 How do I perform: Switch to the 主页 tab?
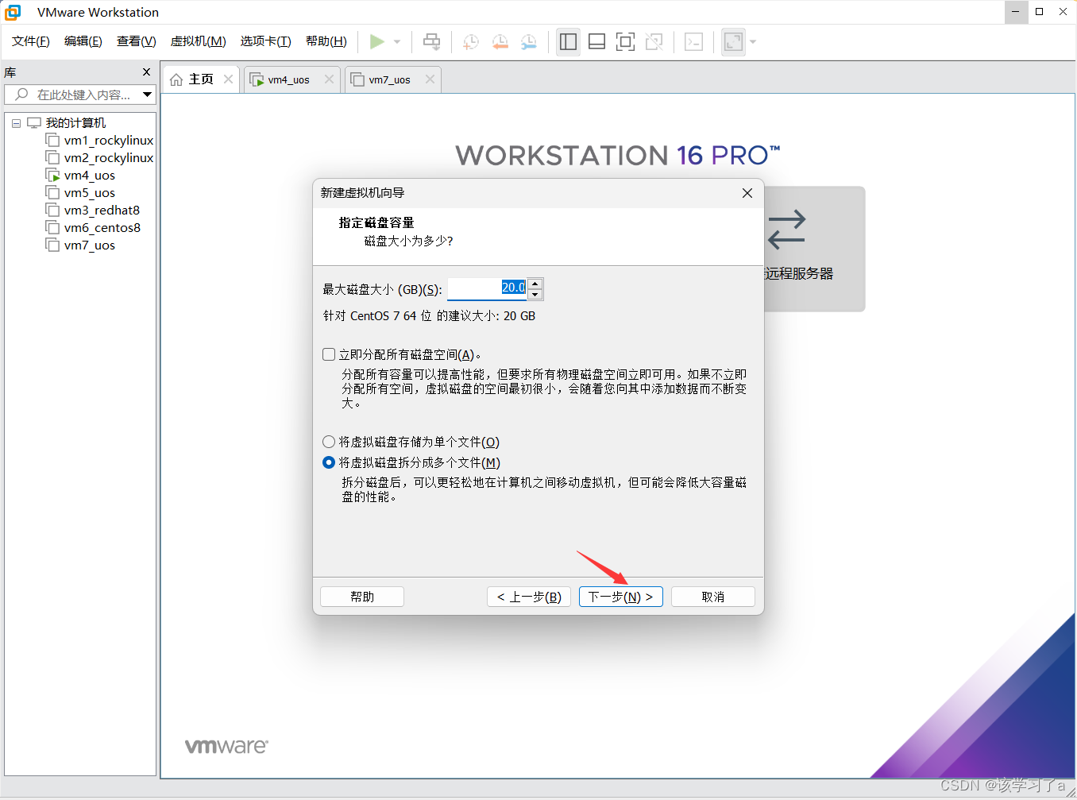201,79
